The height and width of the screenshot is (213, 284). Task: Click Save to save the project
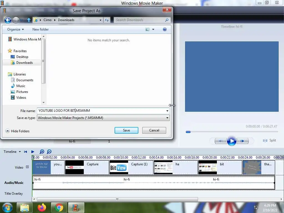click(x=126, y=130)
